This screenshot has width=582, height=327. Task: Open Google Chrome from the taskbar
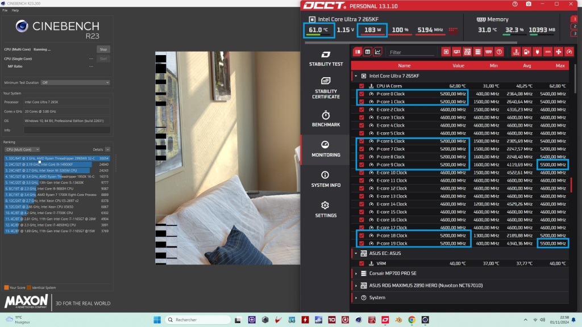(x=411, y=320)
